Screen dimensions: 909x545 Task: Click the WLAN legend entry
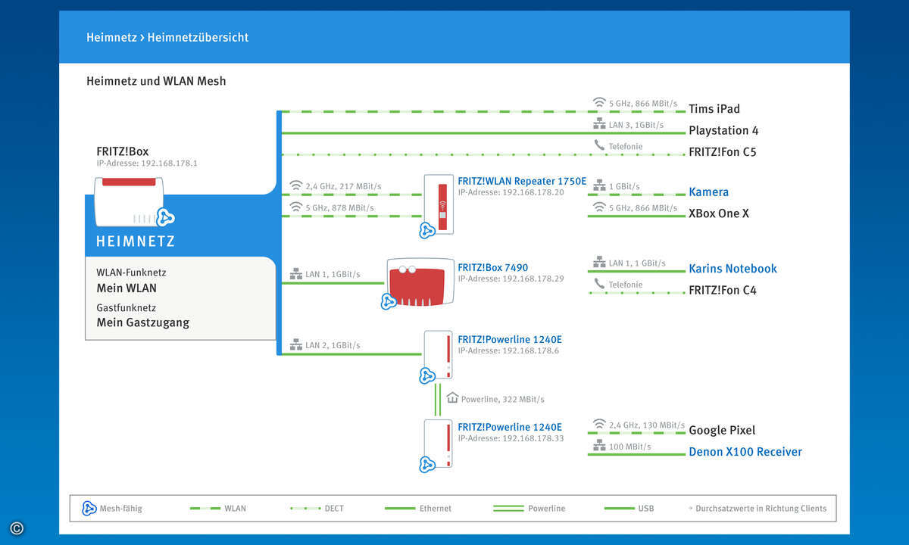pyautogui.click(x=218, y=509)
